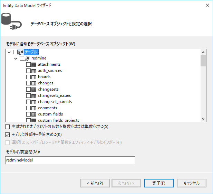
Task: Cancel the wizard with キャンセル button
Action: click(x=192, y=183)
